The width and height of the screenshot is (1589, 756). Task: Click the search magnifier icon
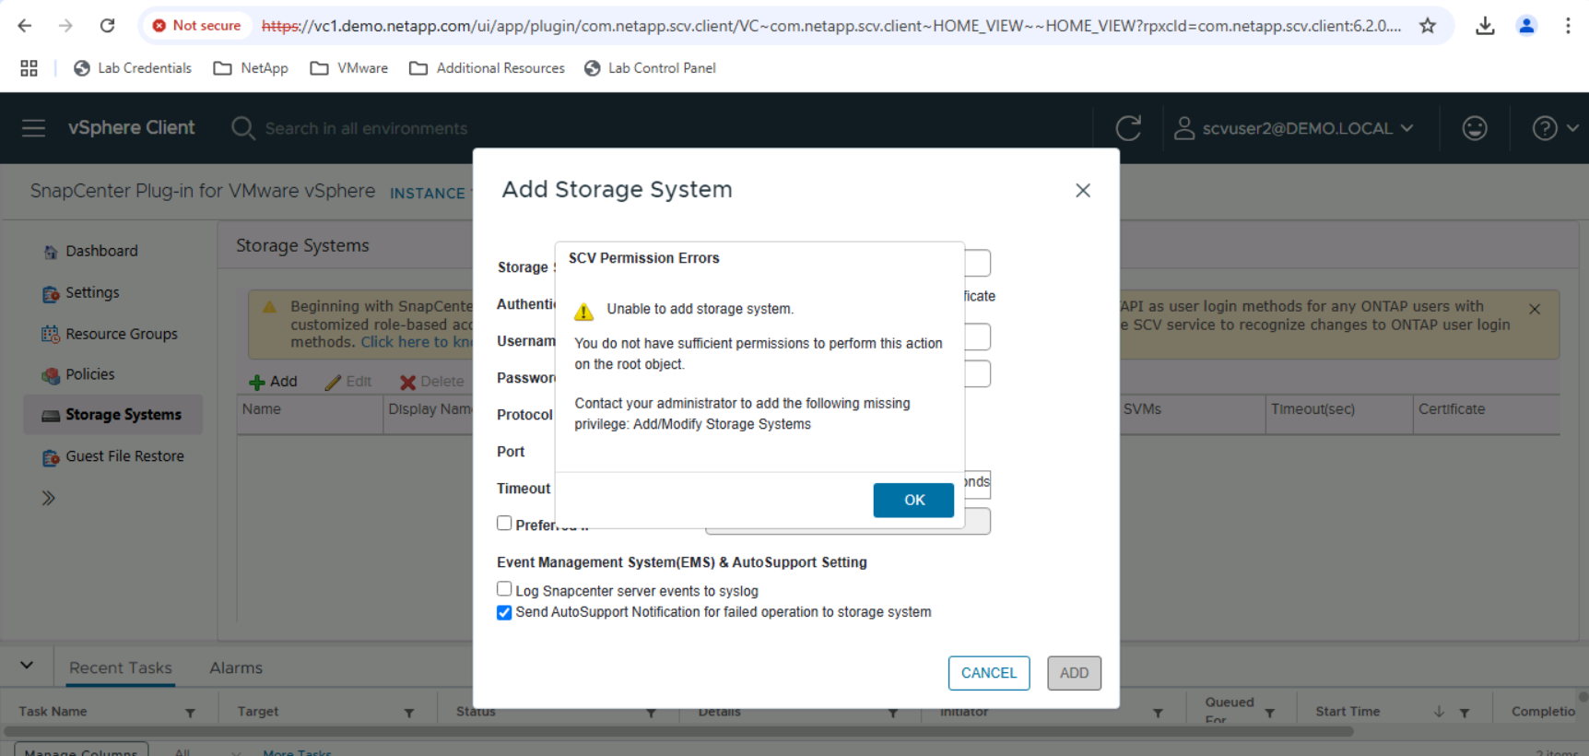click(x=243, y=128)
